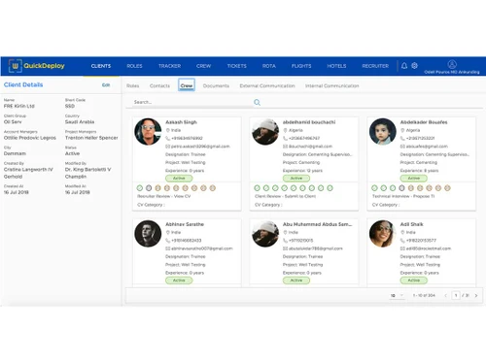Viewport: 486px width, 364px height.
Task: Go to next page arrow
Action: (476, 295)
